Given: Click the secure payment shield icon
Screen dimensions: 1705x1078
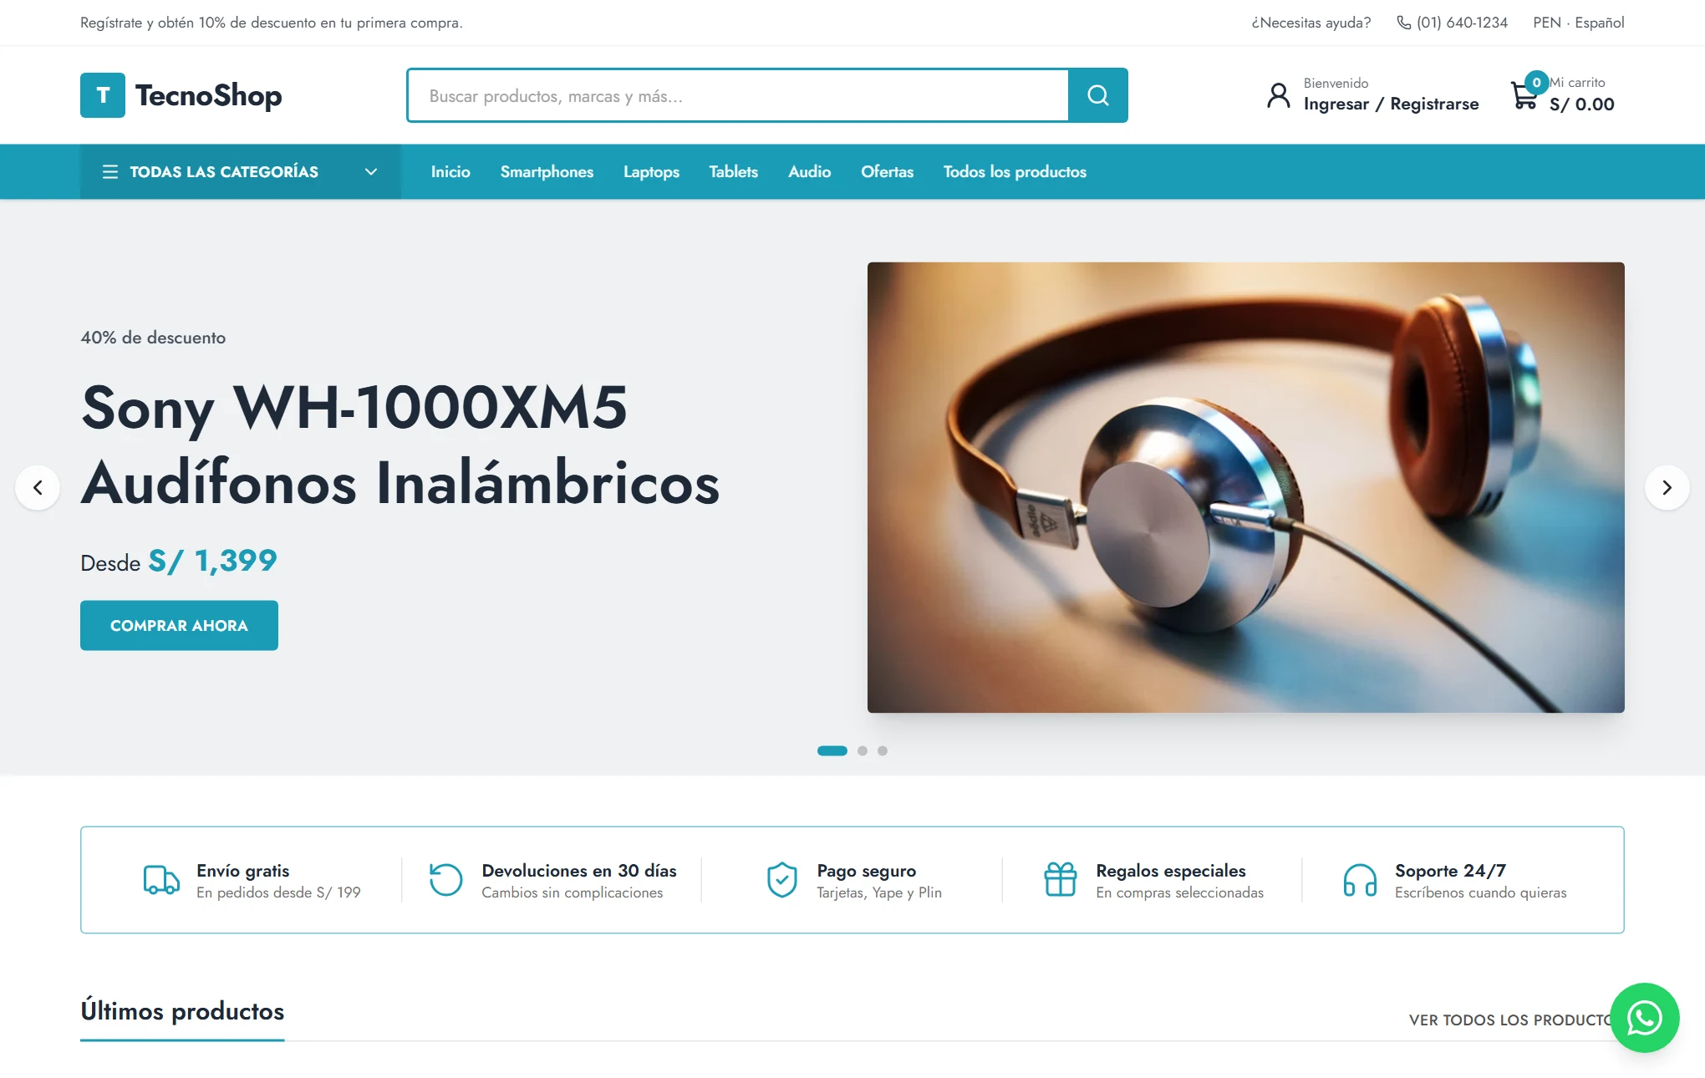Looking at the screenshot, I should point(782,880).
